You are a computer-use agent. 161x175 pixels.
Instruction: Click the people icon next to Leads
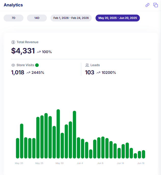pos(87,65)
